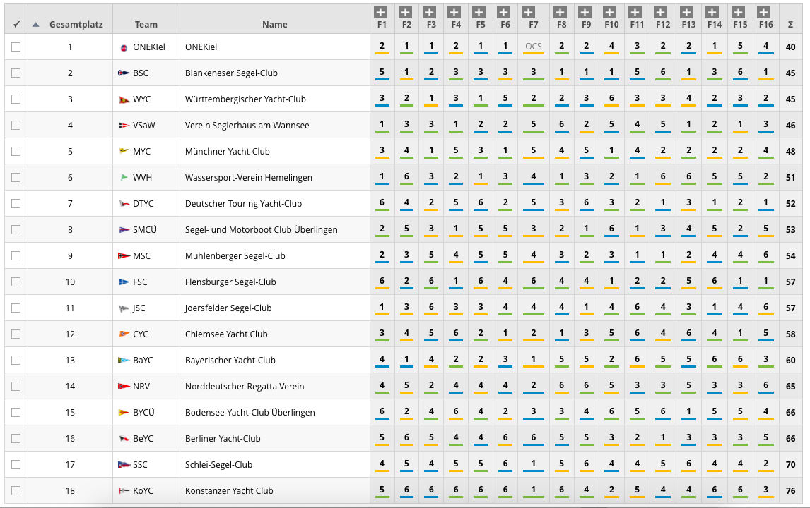Check the box for ONEKiel row
Viewport: 810px width, 508px height.
click(16, 47)
